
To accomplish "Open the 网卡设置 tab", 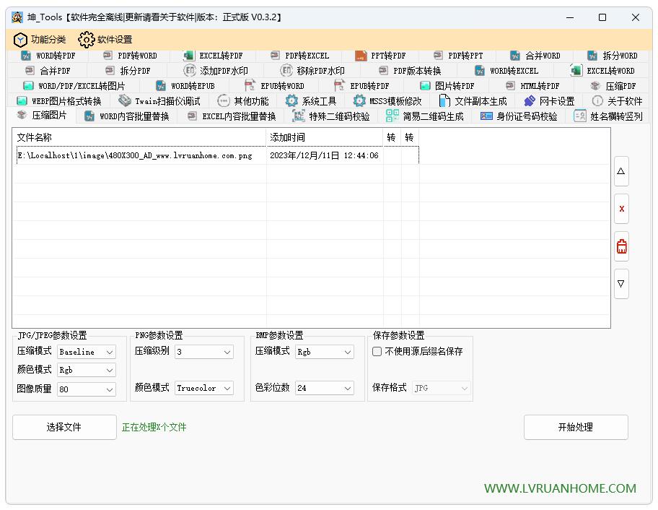I will [x=549, y=101].
